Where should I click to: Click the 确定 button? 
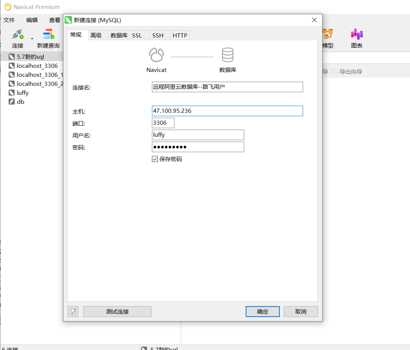tap(263, 312)
